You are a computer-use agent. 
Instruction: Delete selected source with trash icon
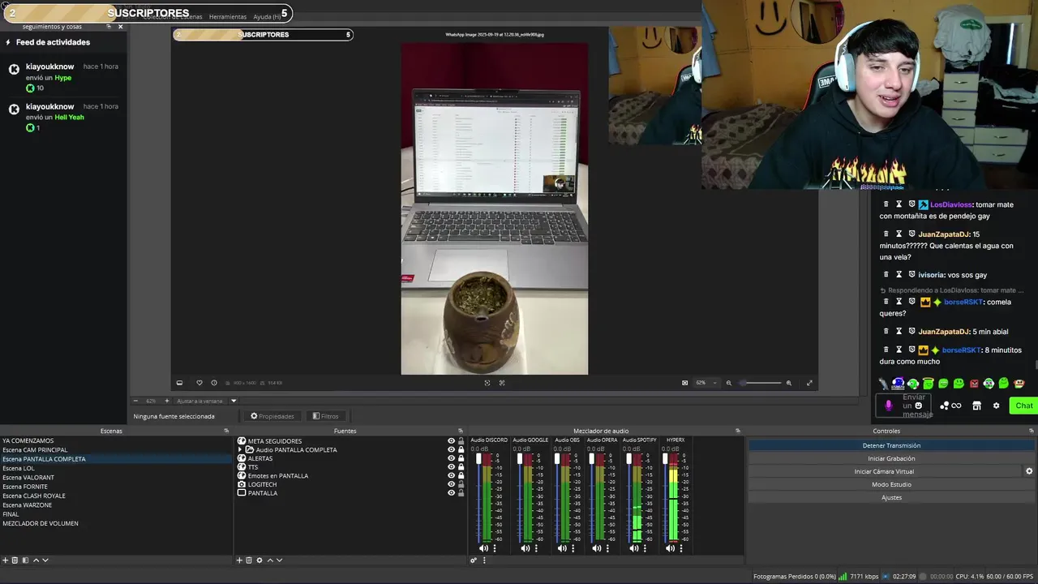click(x=249, y=560)
